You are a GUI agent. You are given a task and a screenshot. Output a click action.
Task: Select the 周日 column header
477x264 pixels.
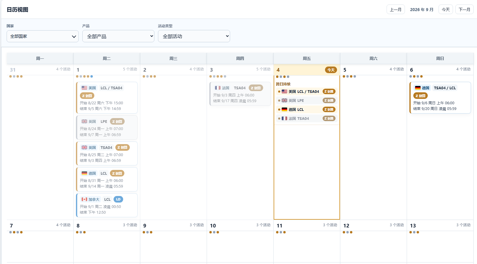coord(440,58)
